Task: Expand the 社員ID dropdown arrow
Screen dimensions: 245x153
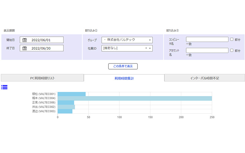Action: coord(150,48)
